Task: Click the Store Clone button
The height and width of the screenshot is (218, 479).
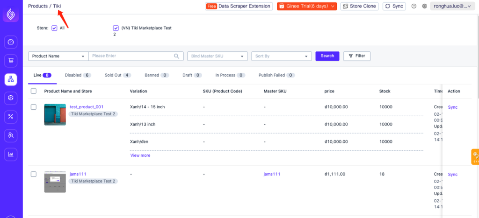Action: (360, 6)
